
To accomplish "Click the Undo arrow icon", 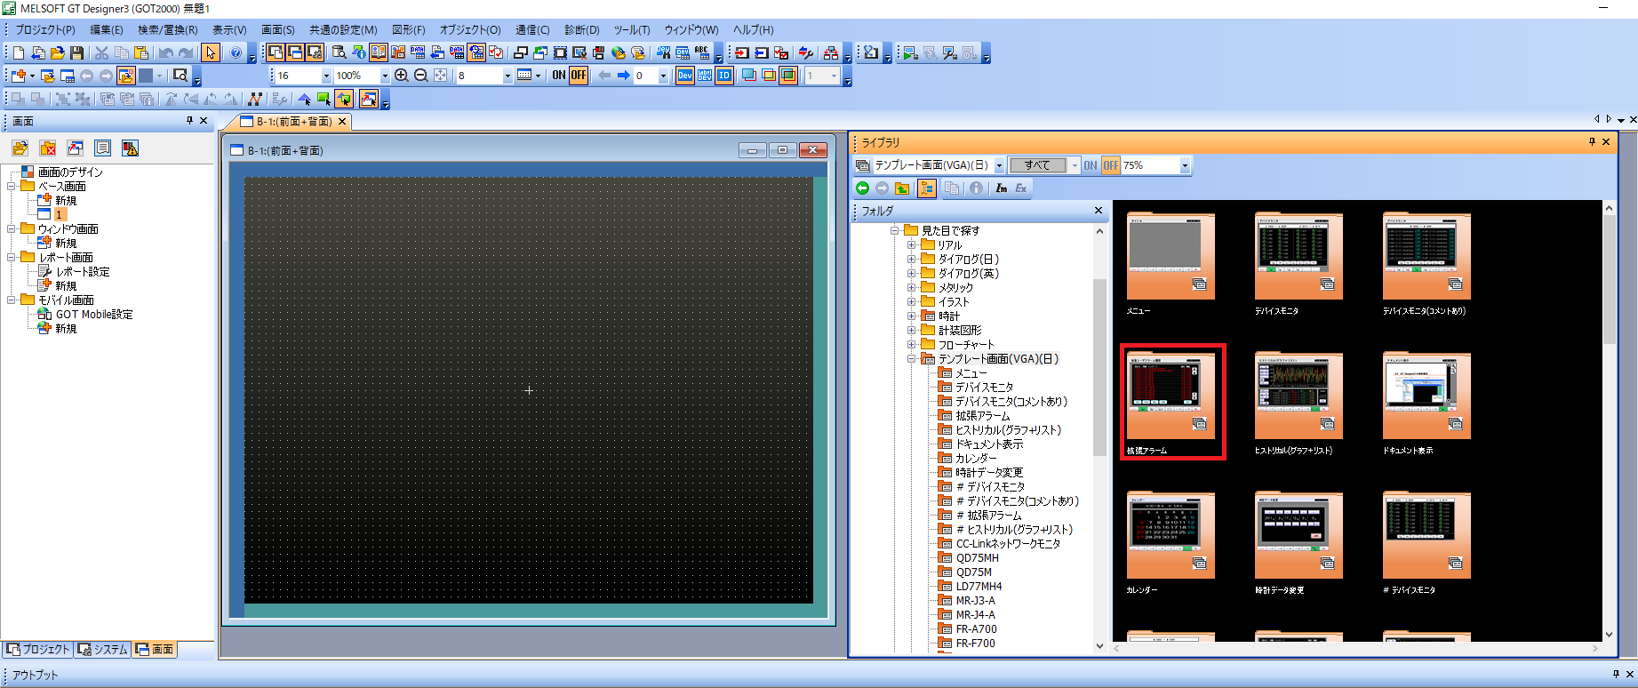I will (x=166, y=53).
